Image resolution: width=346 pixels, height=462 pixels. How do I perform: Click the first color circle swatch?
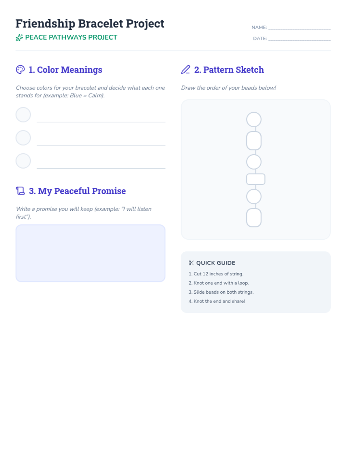coord(23,115)
